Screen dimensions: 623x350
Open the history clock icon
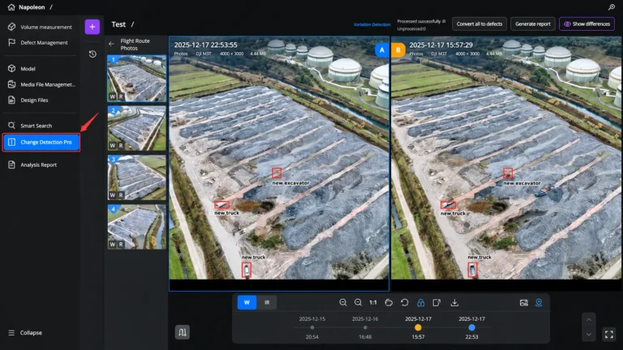click(92, 54)
